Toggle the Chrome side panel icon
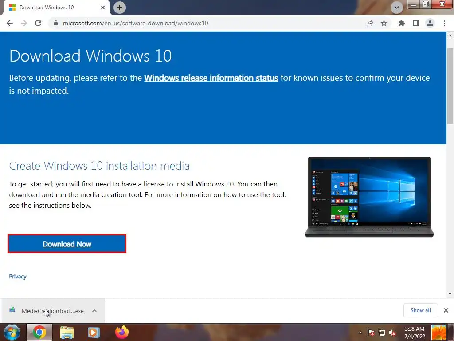454x341 pixels. (416, 23)
